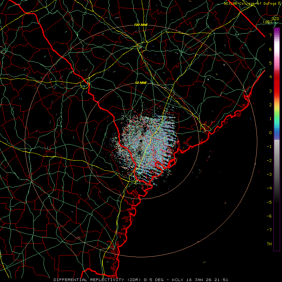Click the 4 value on the dB scale
This screenshot has width=282, height=282.
[x=270, y=77]
